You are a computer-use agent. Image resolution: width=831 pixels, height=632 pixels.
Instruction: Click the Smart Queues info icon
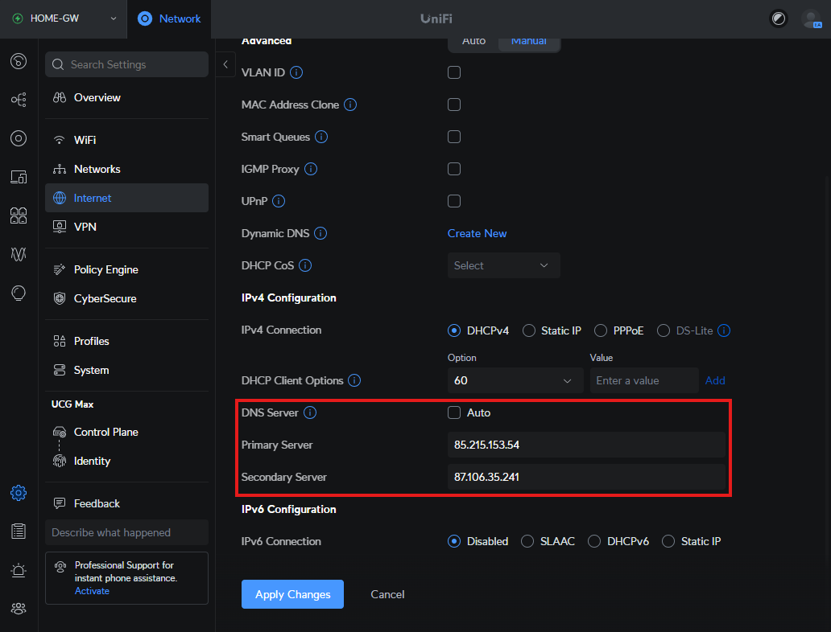[x=321, y=137]
